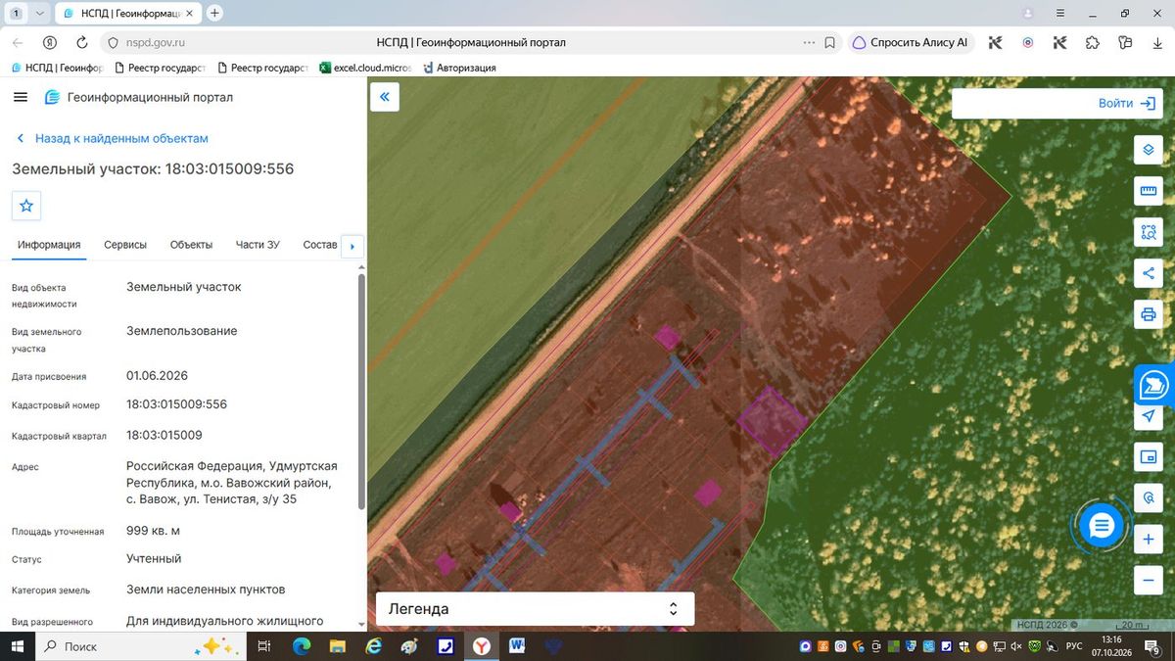Add the land plot to favorites
This screenshot has height=661, width=1175.
pyautogui.click(x=26, y=206)
